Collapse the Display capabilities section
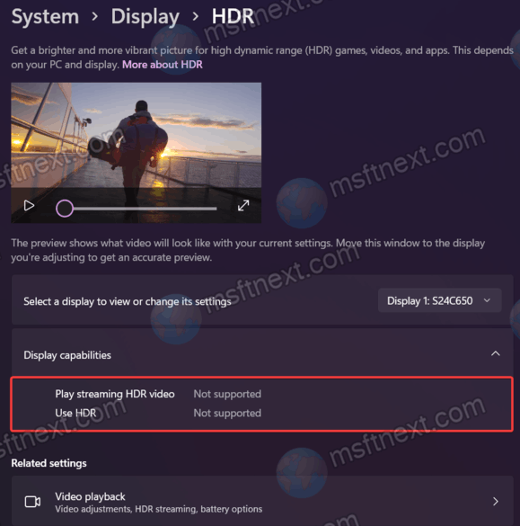 [x=495, y=353]
